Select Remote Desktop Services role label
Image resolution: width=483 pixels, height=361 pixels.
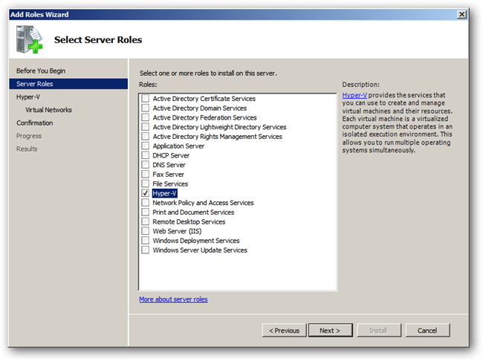click(189, 222)
